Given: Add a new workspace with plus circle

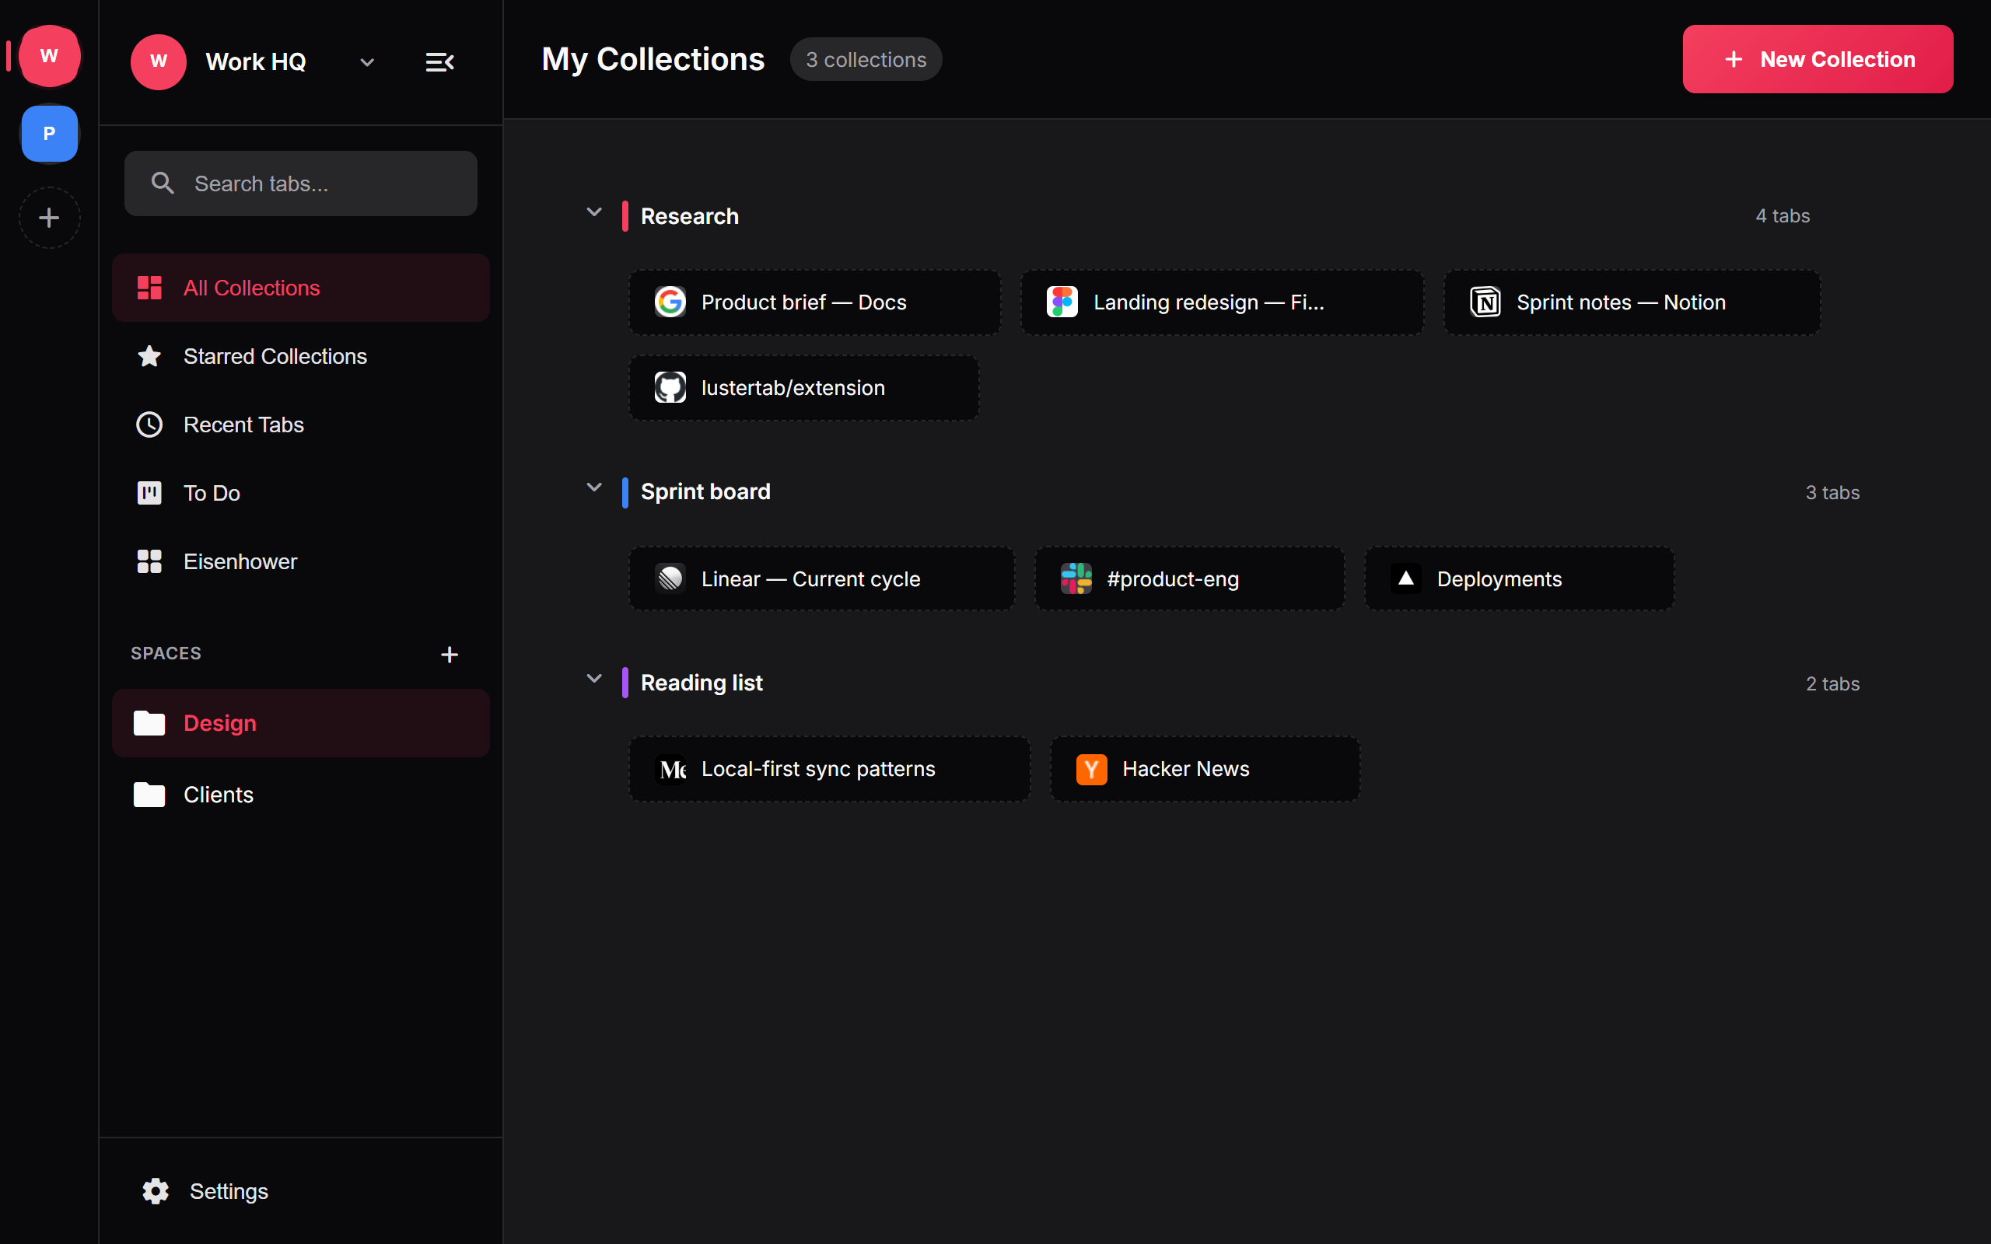Looking at the screenshot, I should [49, 218].
